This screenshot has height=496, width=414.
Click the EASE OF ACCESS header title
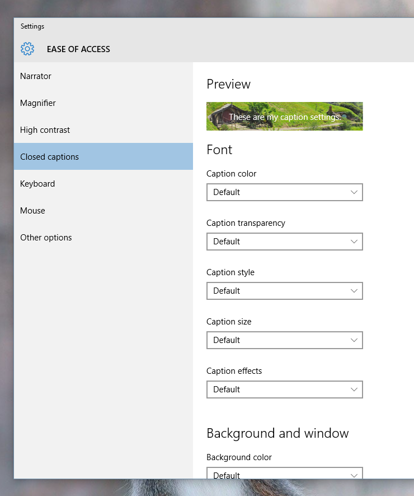click(x=78, y=49)
